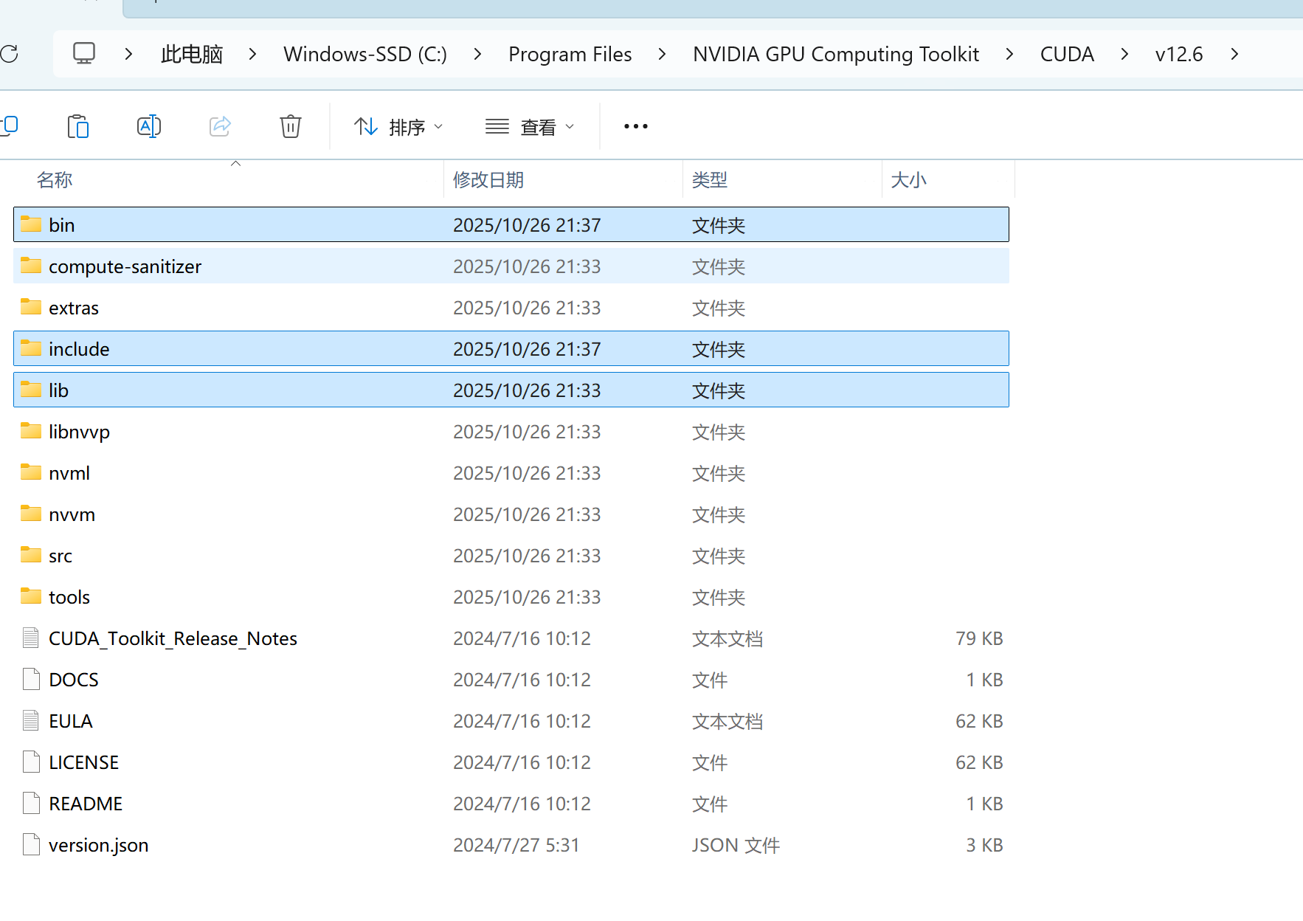Select the README file icon
1303x921 pixels.
31,803
